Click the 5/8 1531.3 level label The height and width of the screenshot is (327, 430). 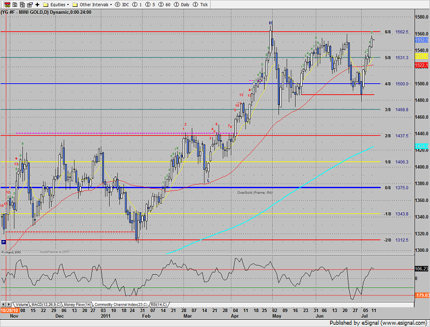pos(396,57)
